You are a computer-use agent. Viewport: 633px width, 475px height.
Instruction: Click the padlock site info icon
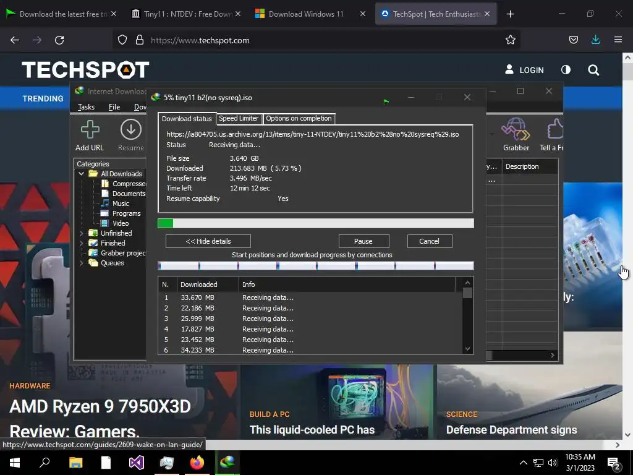click(140, 40)
